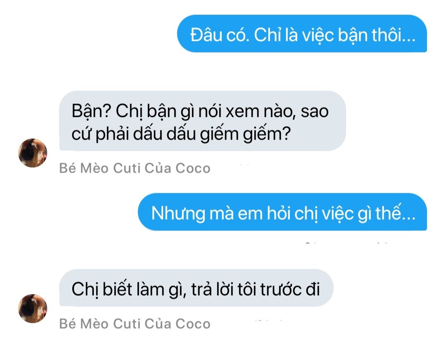Viewport: 446px width, 341px height.
Task: Select the blue "Đâu có. Chỉ là việc bận thôi..." bubble
Action: [x=302, y=33]
